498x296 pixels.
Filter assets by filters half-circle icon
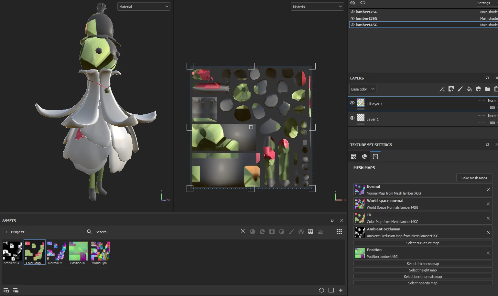[x=282, y=232]
